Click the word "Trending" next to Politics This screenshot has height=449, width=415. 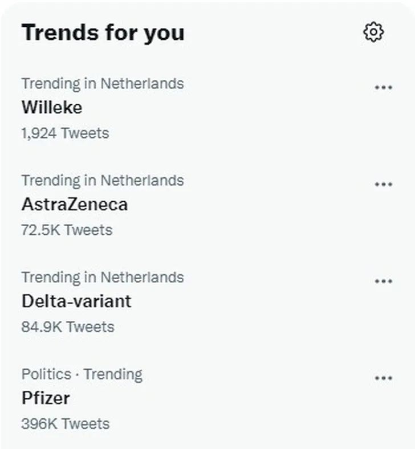(113, 374)
